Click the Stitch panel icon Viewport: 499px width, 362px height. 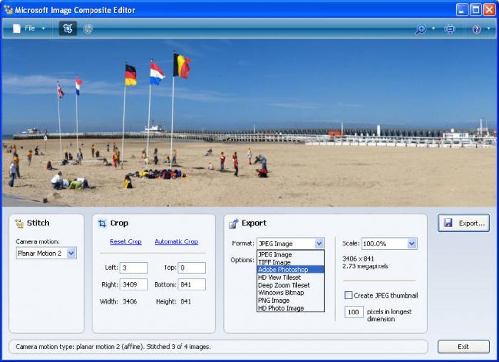[x=19, y=223]
